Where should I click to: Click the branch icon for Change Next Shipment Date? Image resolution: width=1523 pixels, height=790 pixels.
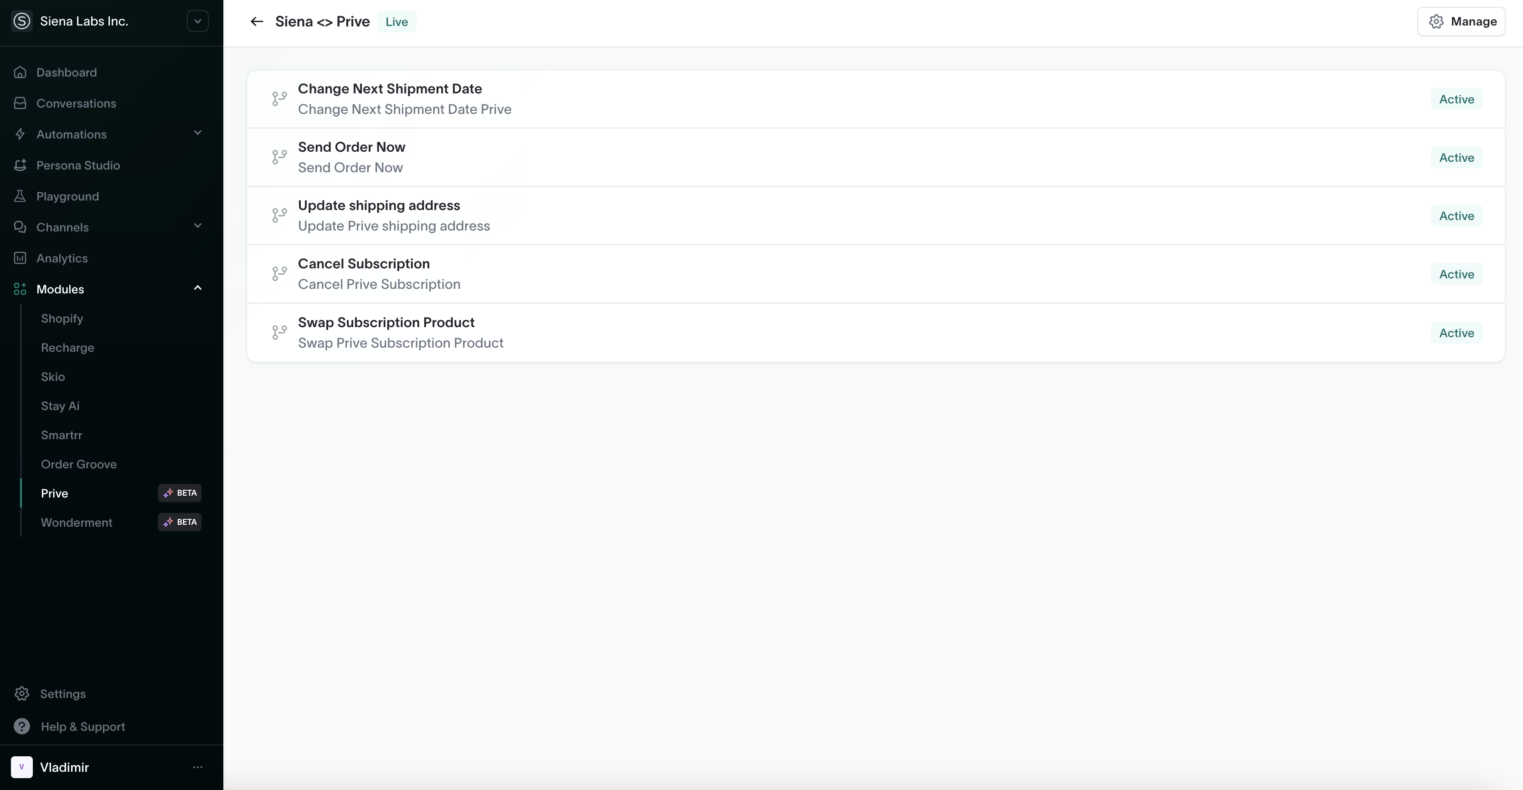click(x=280, y=99)
